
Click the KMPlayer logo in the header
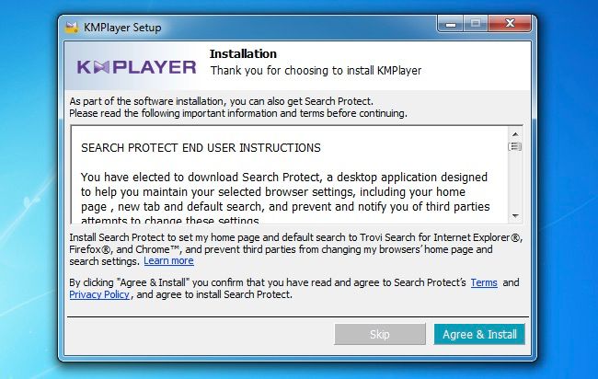(x=136, y=67)
